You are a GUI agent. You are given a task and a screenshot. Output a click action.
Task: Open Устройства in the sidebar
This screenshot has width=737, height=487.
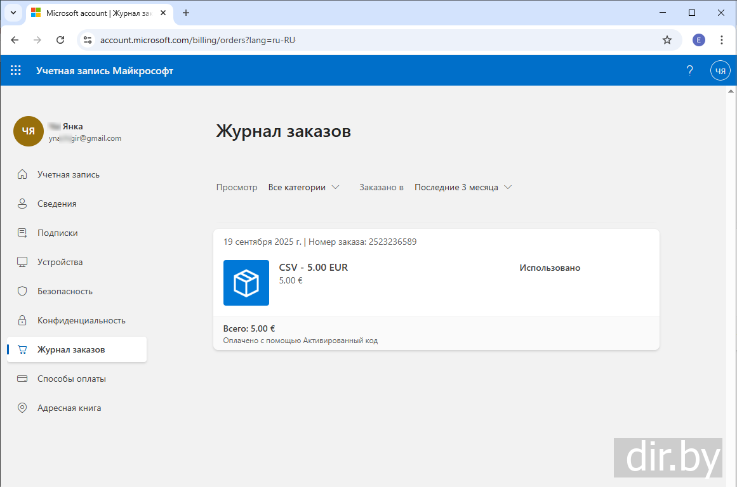click(x=60, y=262)
